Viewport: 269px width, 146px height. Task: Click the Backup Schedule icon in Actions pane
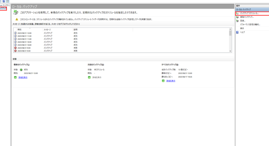[237, 13]
